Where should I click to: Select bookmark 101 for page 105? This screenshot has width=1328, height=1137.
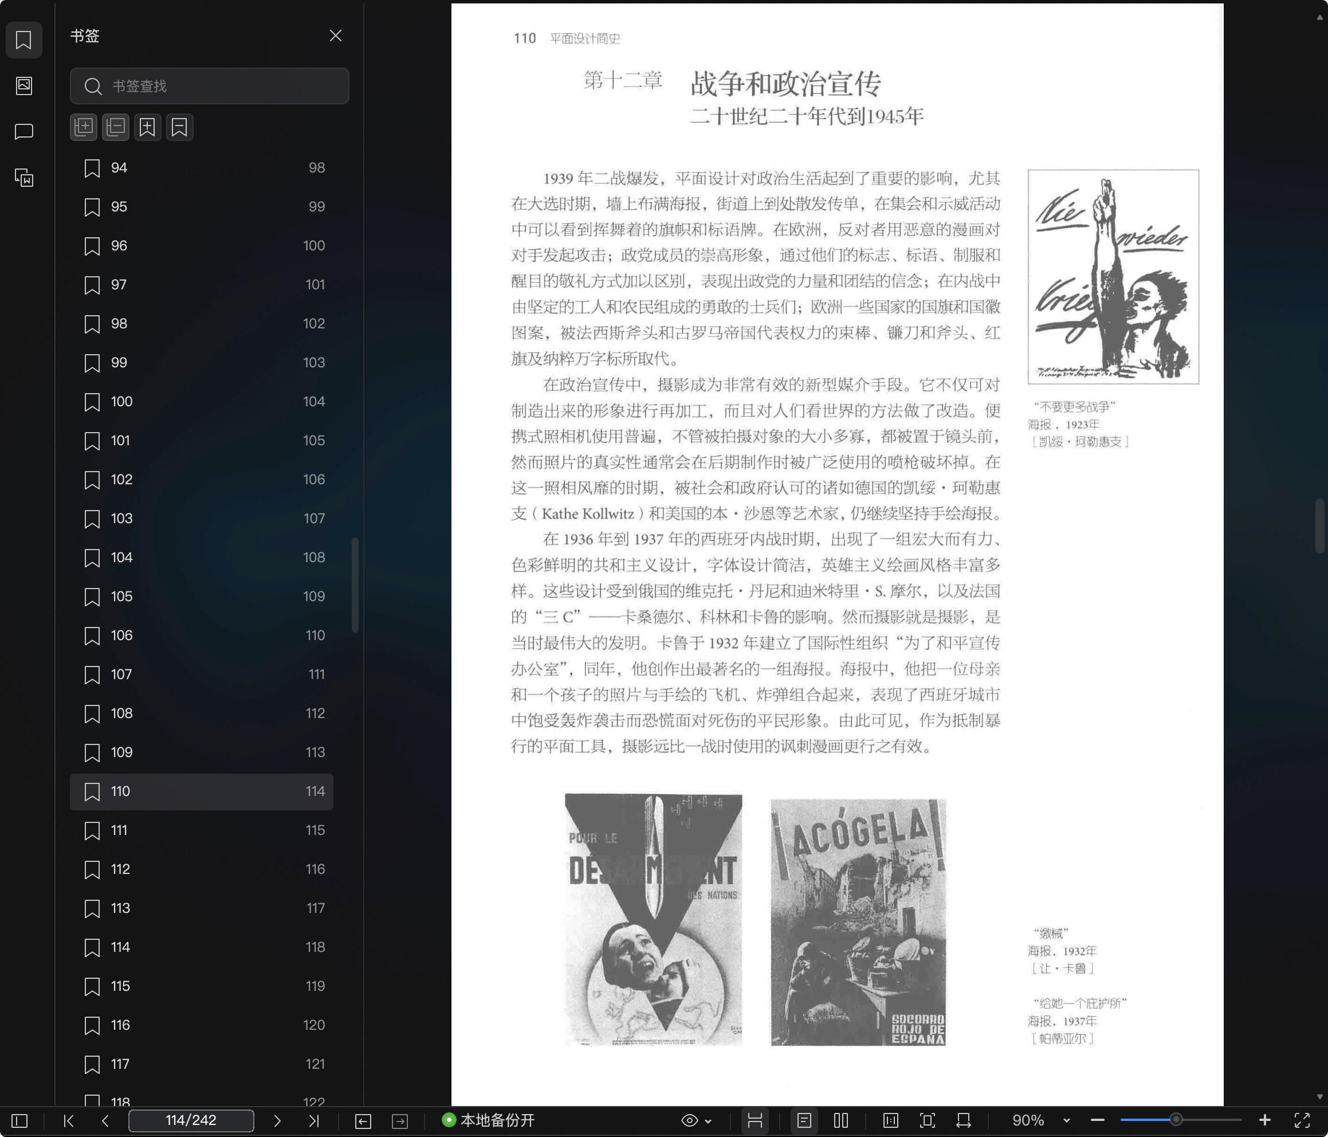(202, 441)
